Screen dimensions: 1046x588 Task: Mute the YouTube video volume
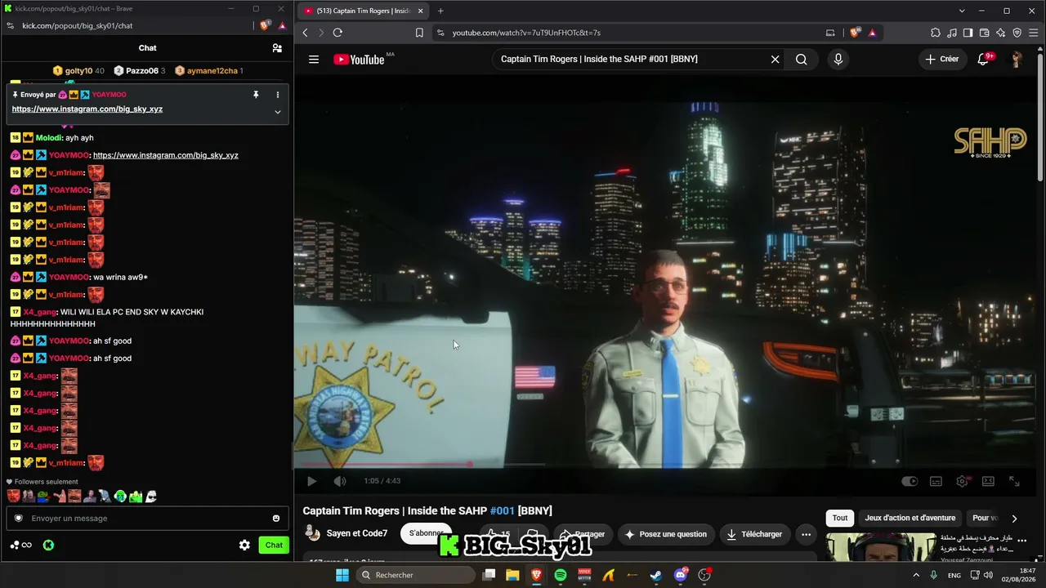point(340,481)
